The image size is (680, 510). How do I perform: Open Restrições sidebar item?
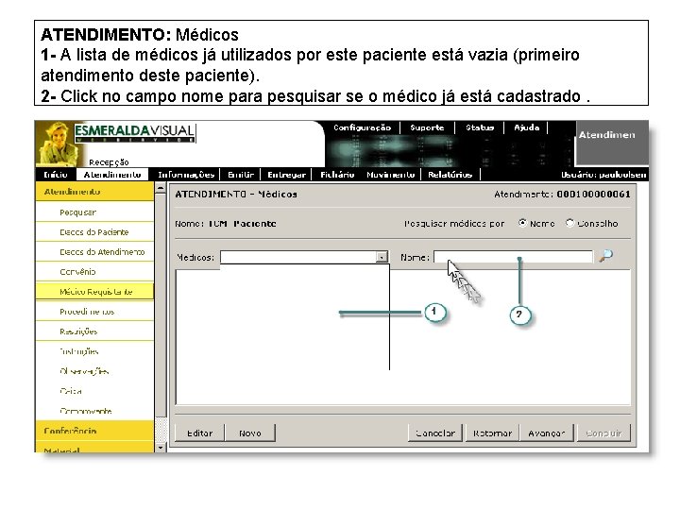[x=94, y=331]
